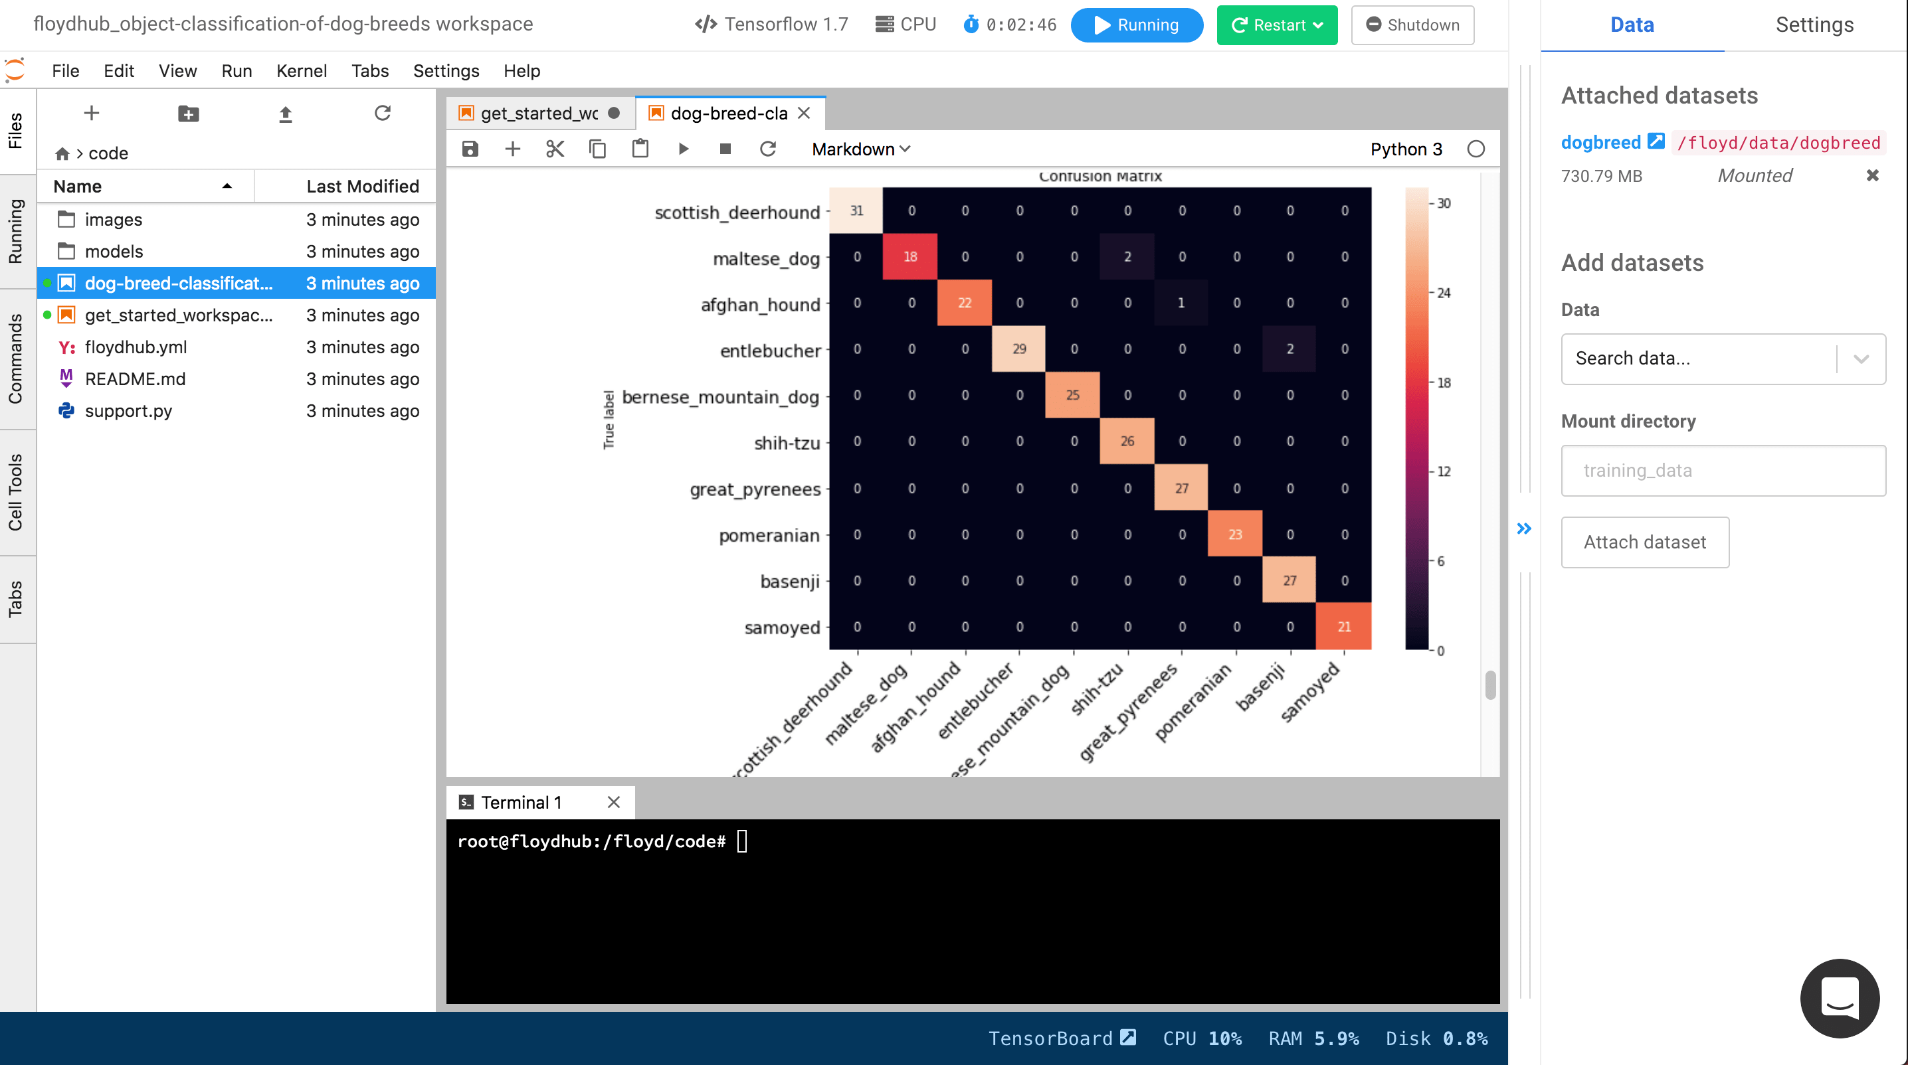Click the Copy cell icon
The height and width of the screenshot is (1065, 1908).
click(x=597, y=148)
